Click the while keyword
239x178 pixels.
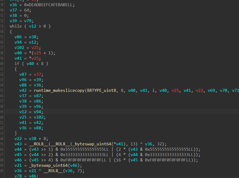(x=16, y=26)
